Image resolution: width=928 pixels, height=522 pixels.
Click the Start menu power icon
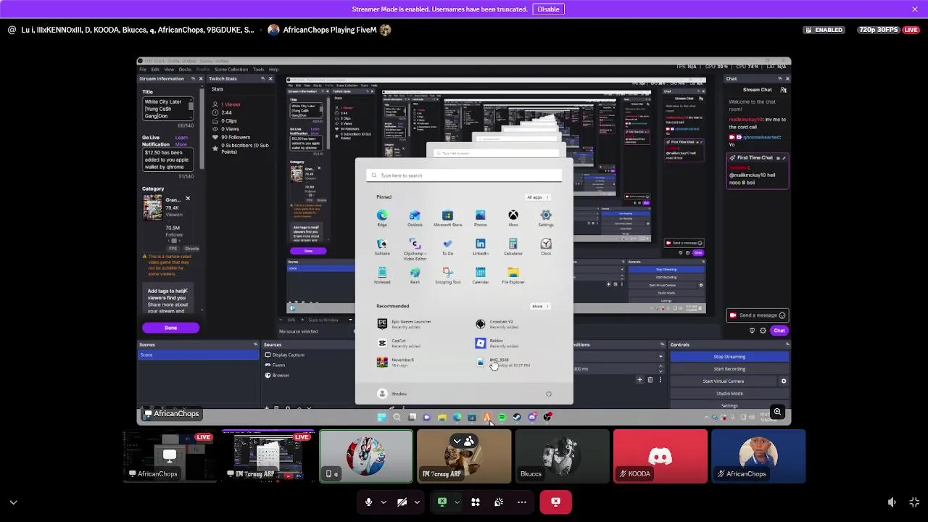[549, 394]
